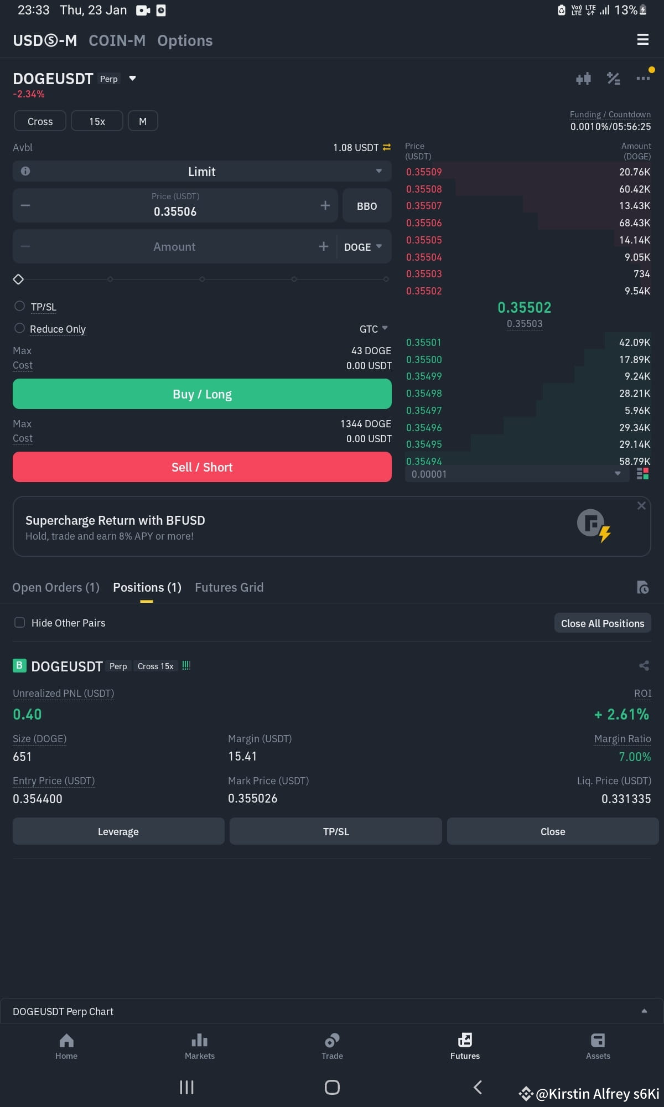Image resolution: width=664 pixels, height=1107 pixels.
Task: Tap Leverage under the position
Action: [x=118, y=831]
